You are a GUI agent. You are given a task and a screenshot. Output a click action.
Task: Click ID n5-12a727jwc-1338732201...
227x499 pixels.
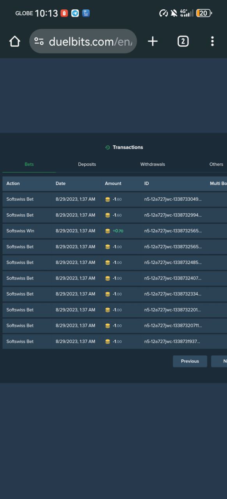point(173,310)
